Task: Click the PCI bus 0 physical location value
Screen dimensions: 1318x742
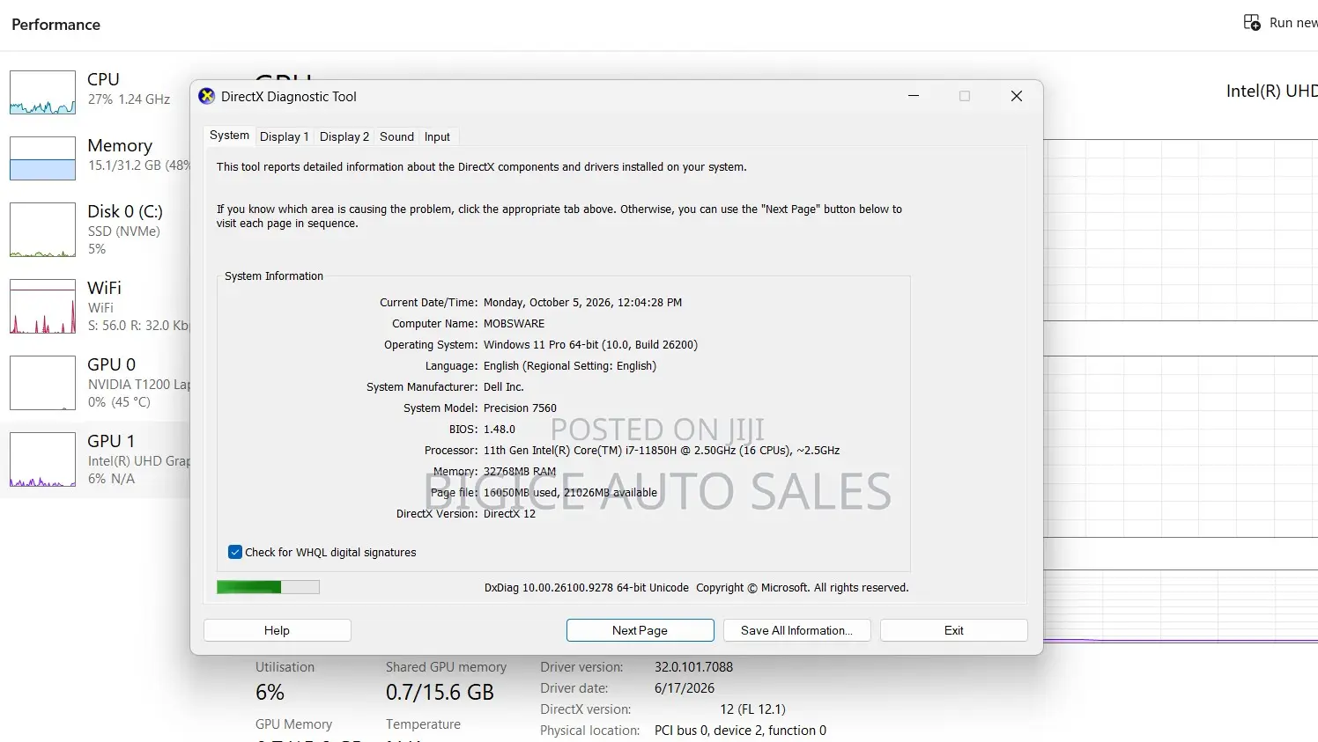Action: (x=740, y=731)
